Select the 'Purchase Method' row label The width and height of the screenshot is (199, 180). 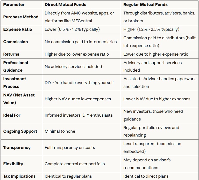pyautogui.click(x=21, y=17)
